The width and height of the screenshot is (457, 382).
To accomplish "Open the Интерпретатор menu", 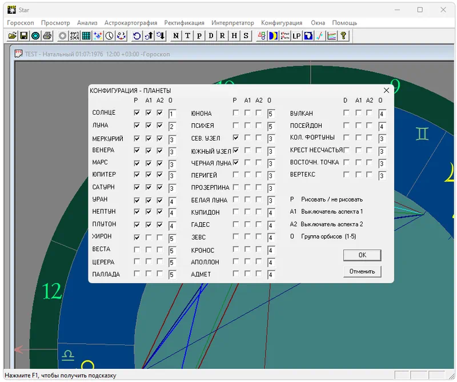I will (x=232, y=23).
